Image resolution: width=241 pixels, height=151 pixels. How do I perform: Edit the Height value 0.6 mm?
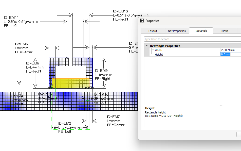coord(231,54)
